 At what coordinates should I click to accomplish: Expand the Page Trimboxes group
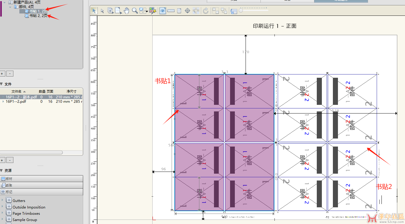click(x=3, y=213)
